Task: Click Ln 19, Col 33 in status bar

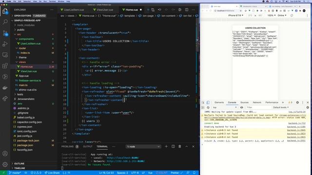Action: (106, 173)
